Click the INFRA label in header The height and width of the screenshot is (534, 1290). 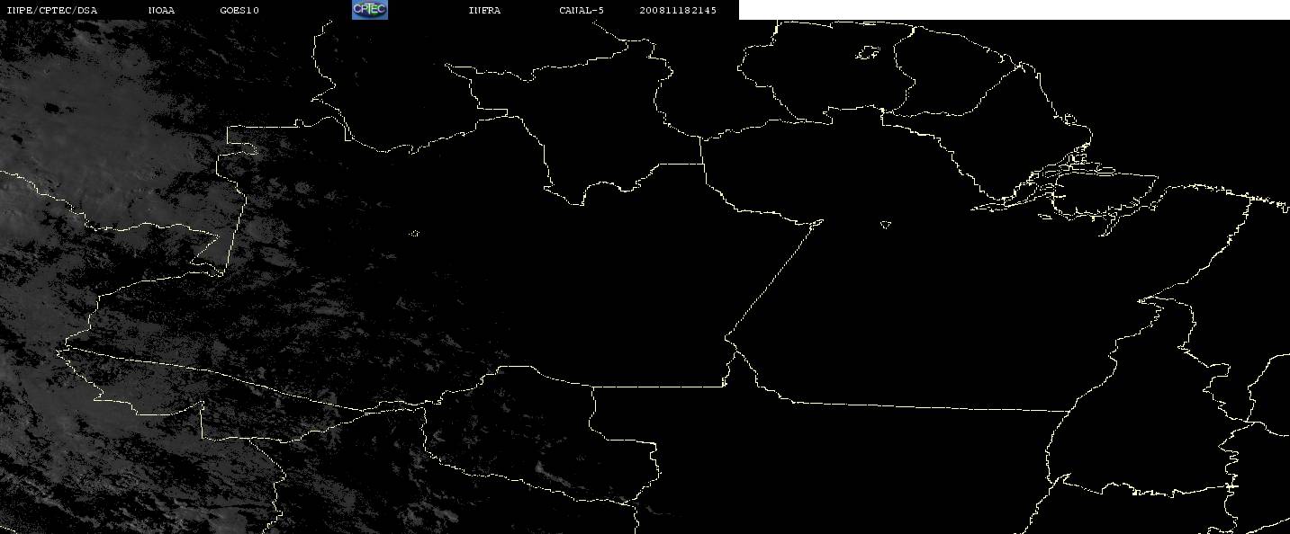[x=484, y=11]
